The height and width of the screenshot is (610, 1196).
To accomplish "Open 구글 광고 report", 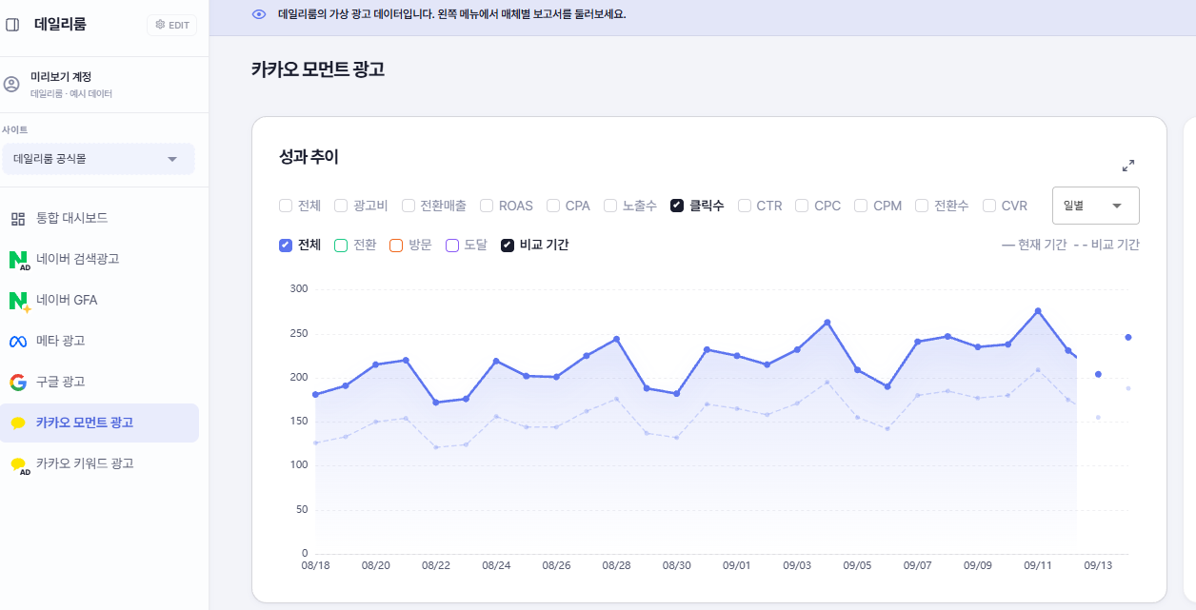I will [100, 383].
